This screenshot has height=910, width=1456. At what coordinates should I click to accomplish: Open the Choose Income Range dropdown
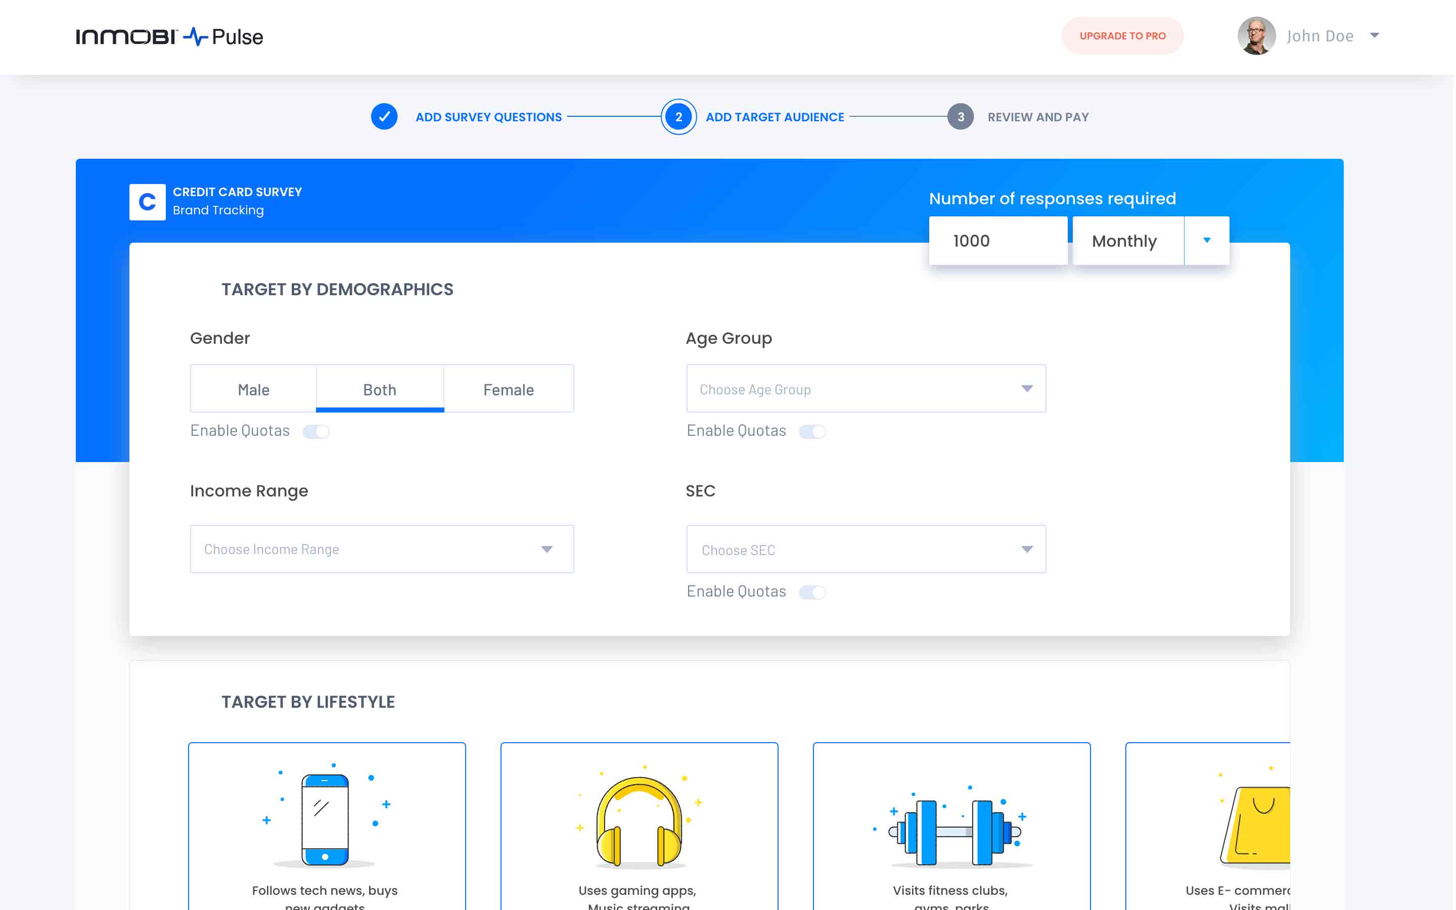[x=382, y=549]
